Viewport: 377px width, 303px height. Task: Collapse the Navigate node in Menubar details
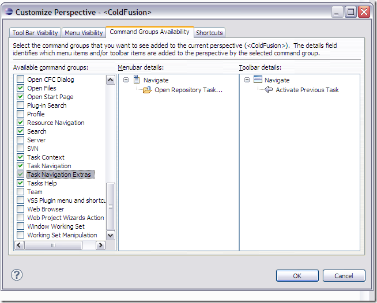click(126, 80)
